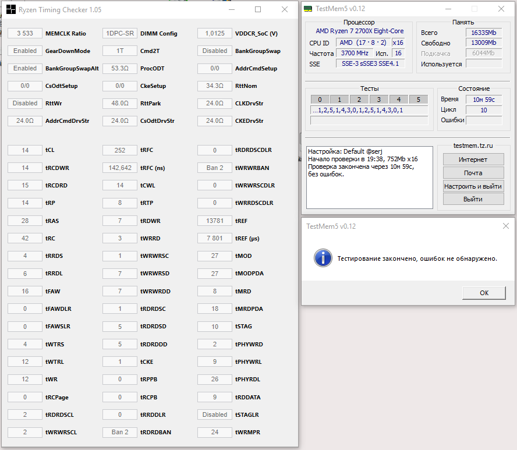Click the tREF (µs) value 7 801
This screenshot has height=450, width=517.
click(x=215, y=238)
